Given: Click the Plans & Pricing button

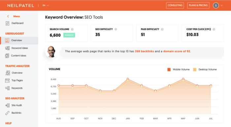Looking at the screenshot, I should [x=198, y=6].
